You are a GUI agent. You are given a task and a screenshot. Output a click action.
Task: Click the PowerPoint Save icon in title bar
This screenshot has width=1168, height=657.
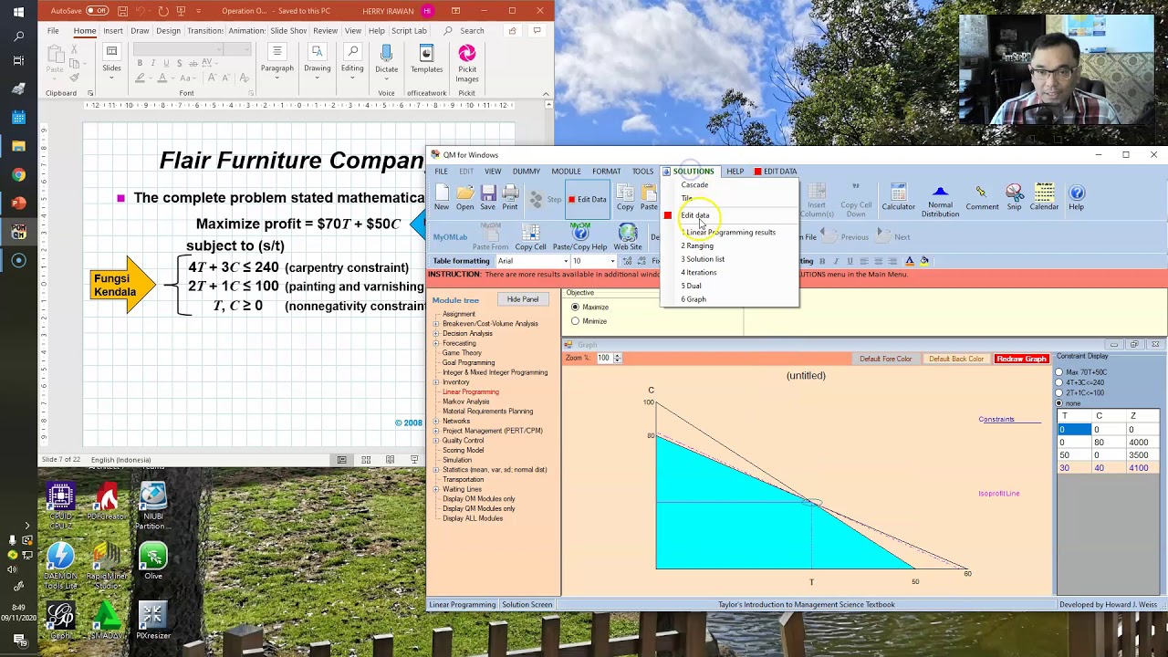(122, 11)
